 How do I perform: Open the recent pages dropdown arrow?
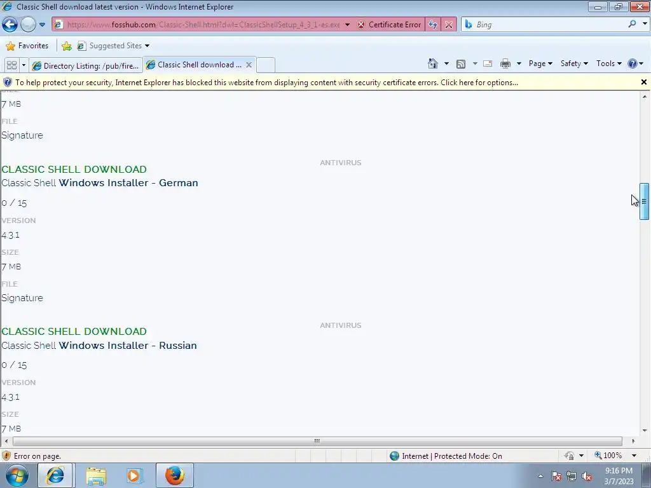tap(42, 25)
